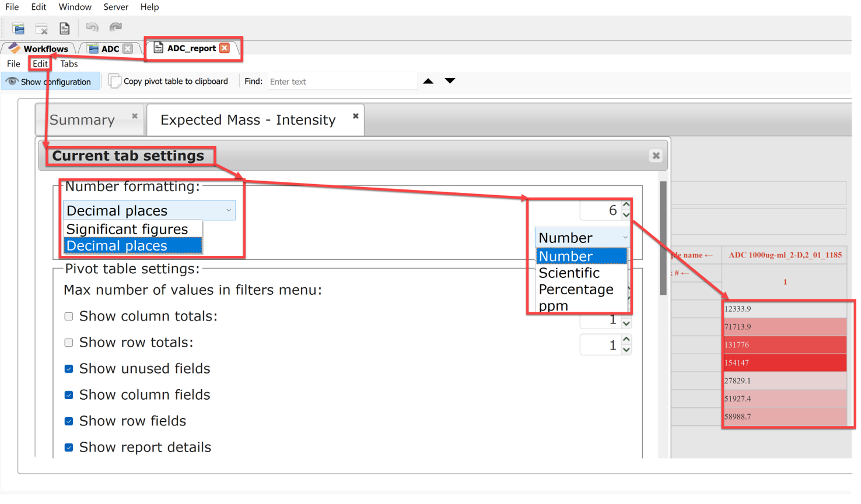Click the new document toolbar icon

(64, 28)
